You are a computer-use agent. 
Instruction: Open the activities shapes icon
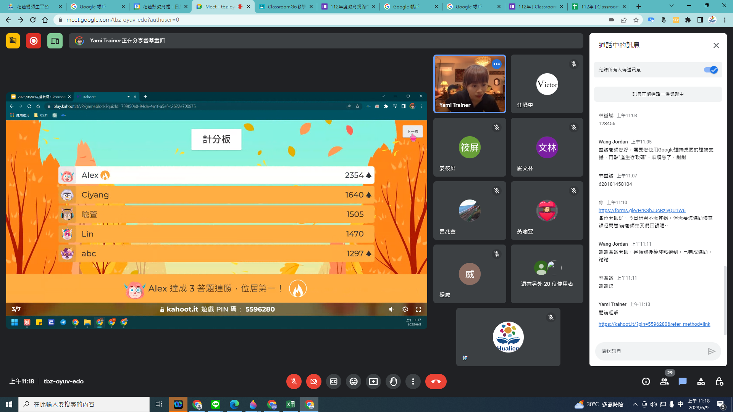[x=701, y=381]
